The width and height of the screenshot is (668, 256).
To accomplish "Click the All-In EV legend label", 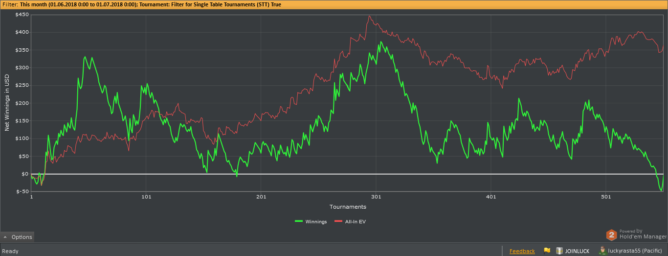I will click(356, 221).
